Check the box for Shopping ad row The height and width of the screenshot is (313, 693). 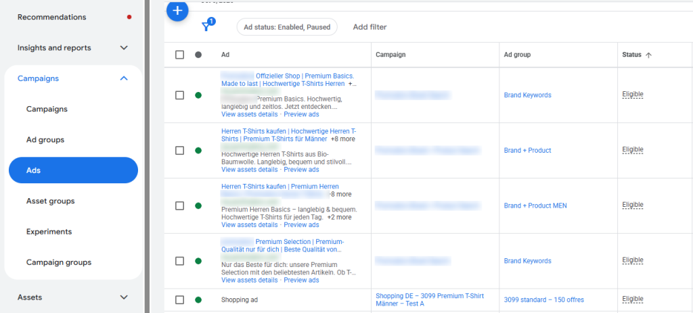tap(179, 299)
